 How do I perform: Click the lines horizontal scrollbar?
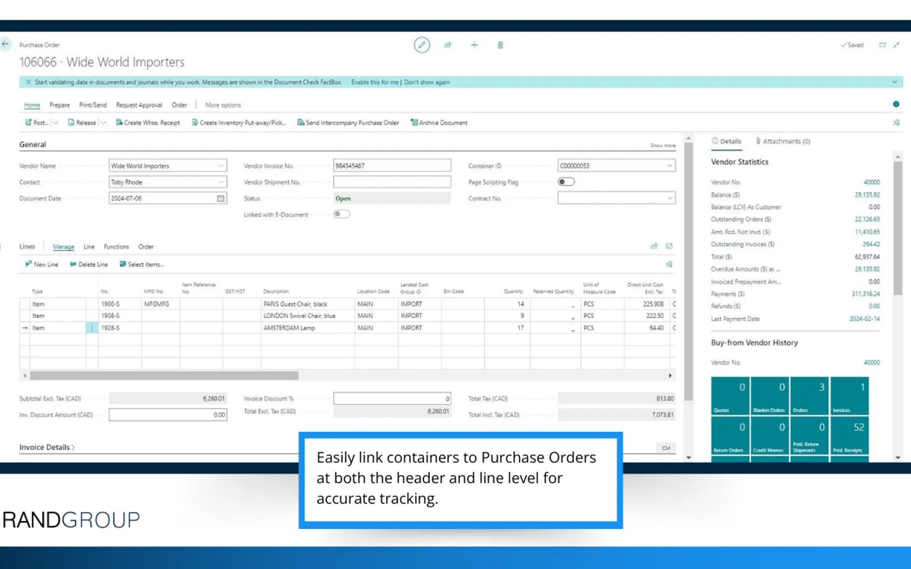coord(164,376)
